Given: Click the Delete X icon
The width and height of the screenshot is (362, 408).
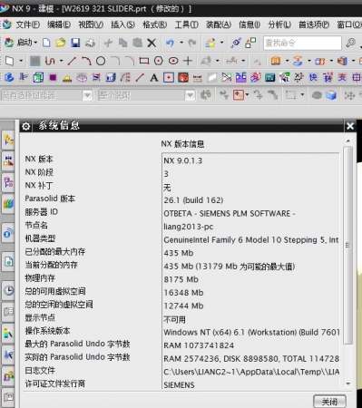Looking at the screenshot, I should (x=152, y=43).
